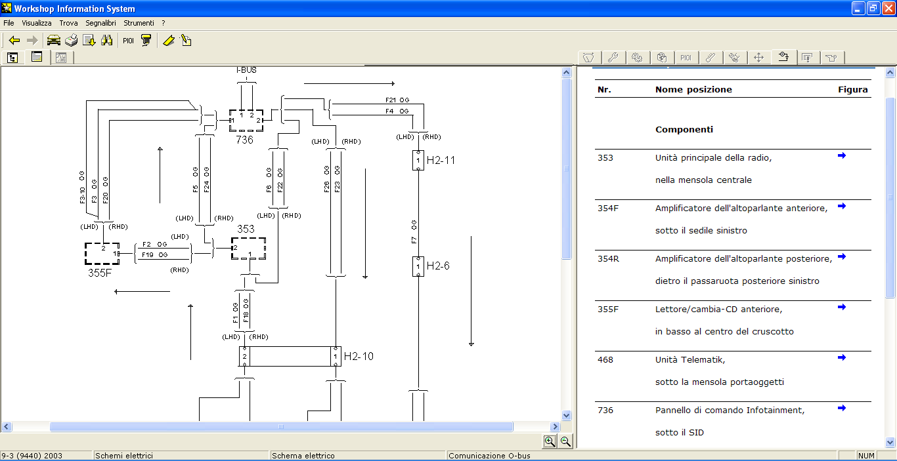Click diagram vertical scrollbar down arrow

(567, 415)
